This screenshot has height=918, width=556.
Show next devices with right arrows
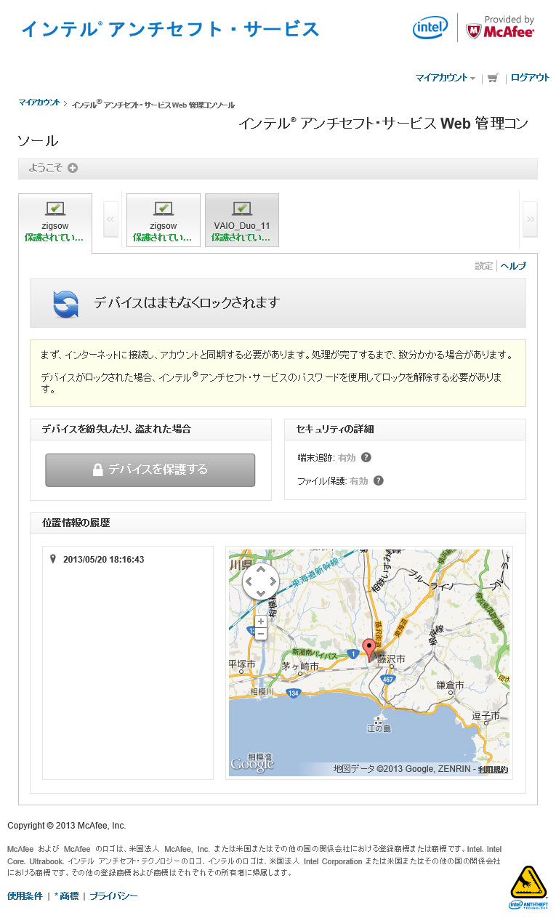pyautogui.click(x=530, y=220)
